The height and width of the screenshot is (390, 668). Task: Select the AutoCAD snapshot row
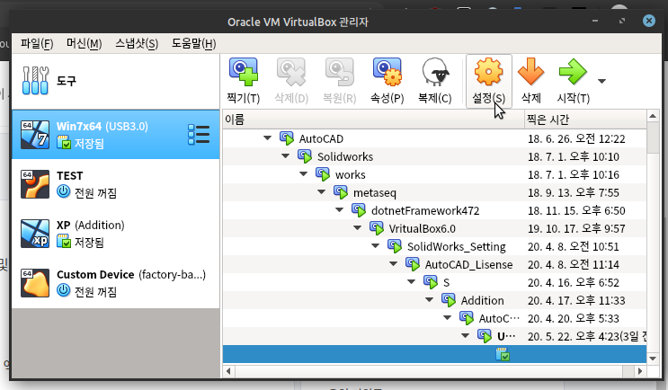(x=434, y=138)
